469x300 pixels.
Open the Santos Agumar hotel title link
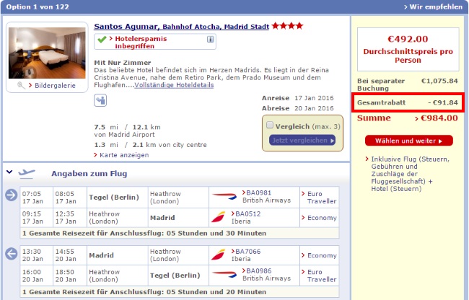tap(182, 26)
